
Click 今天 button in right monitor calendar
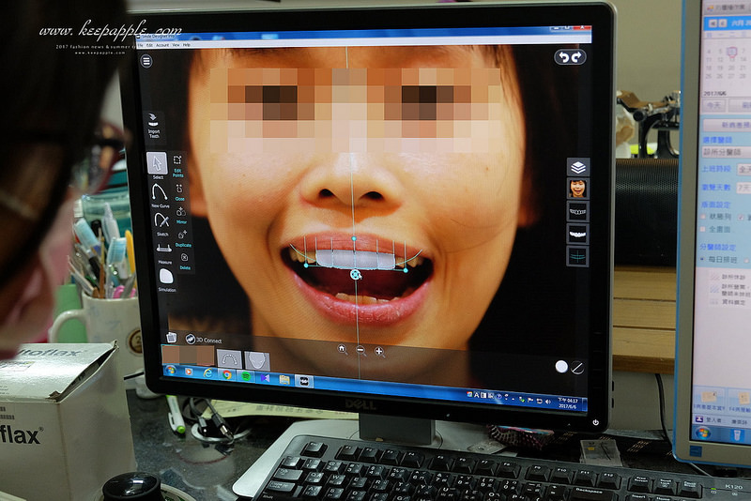coord(714,105)
